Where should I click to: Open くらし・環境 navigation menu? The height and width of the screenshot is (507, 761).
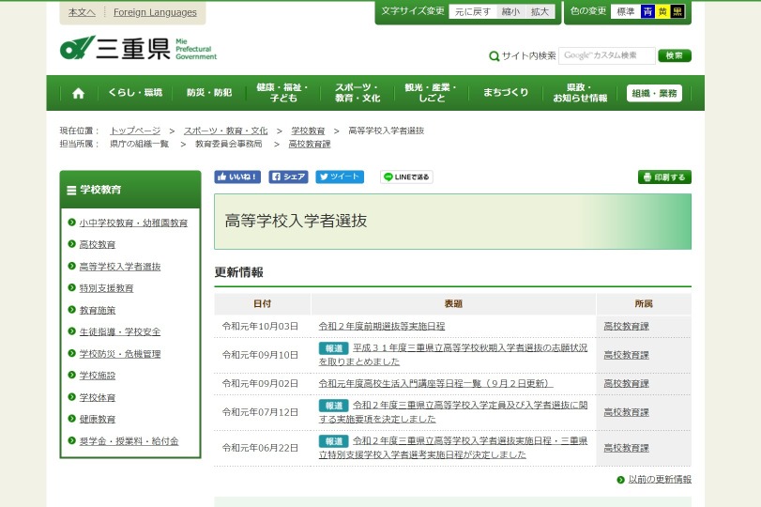tap(134, 93)
